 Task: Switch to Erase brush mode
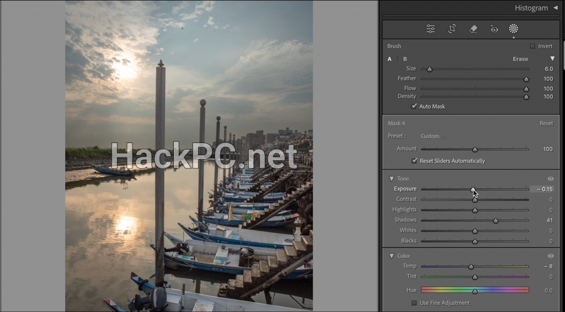point(520,59)
